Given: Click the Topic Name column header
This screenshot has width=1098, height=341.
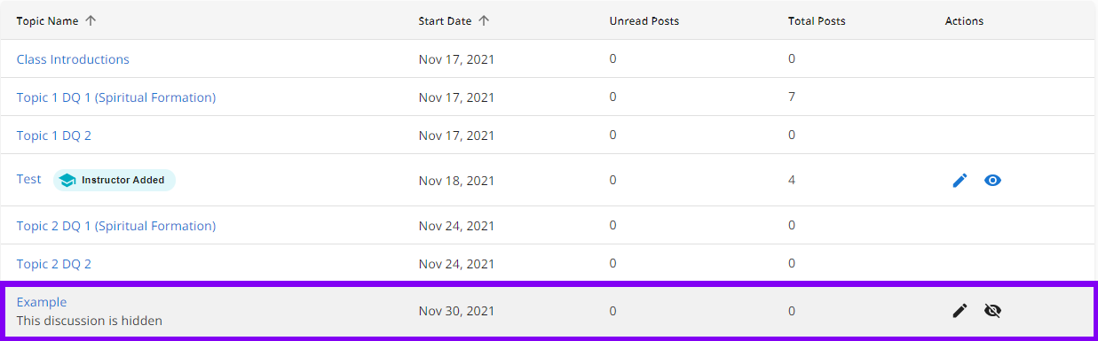Looking at the screenshot, I should 47,20.
